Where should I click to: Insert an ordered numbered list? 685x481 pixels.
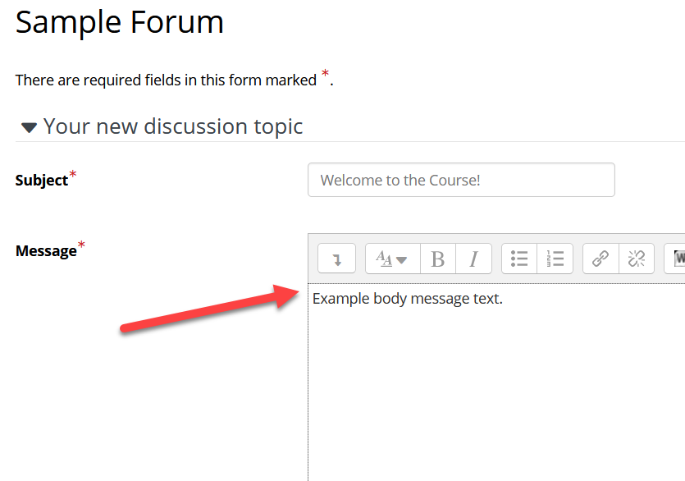coord(555,259)
